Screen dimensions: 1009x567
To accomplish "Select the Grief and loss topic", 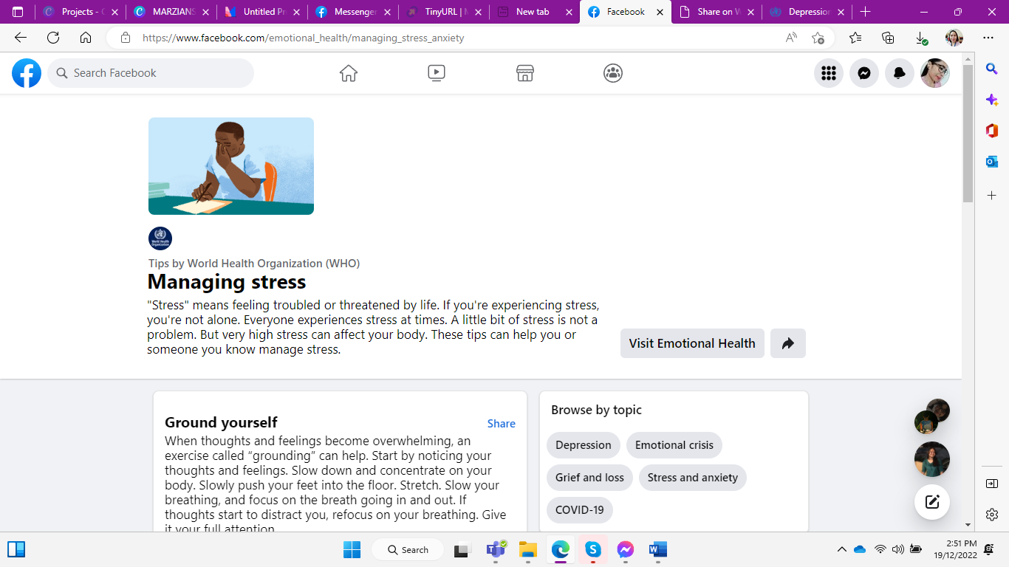I will [589, 478].
